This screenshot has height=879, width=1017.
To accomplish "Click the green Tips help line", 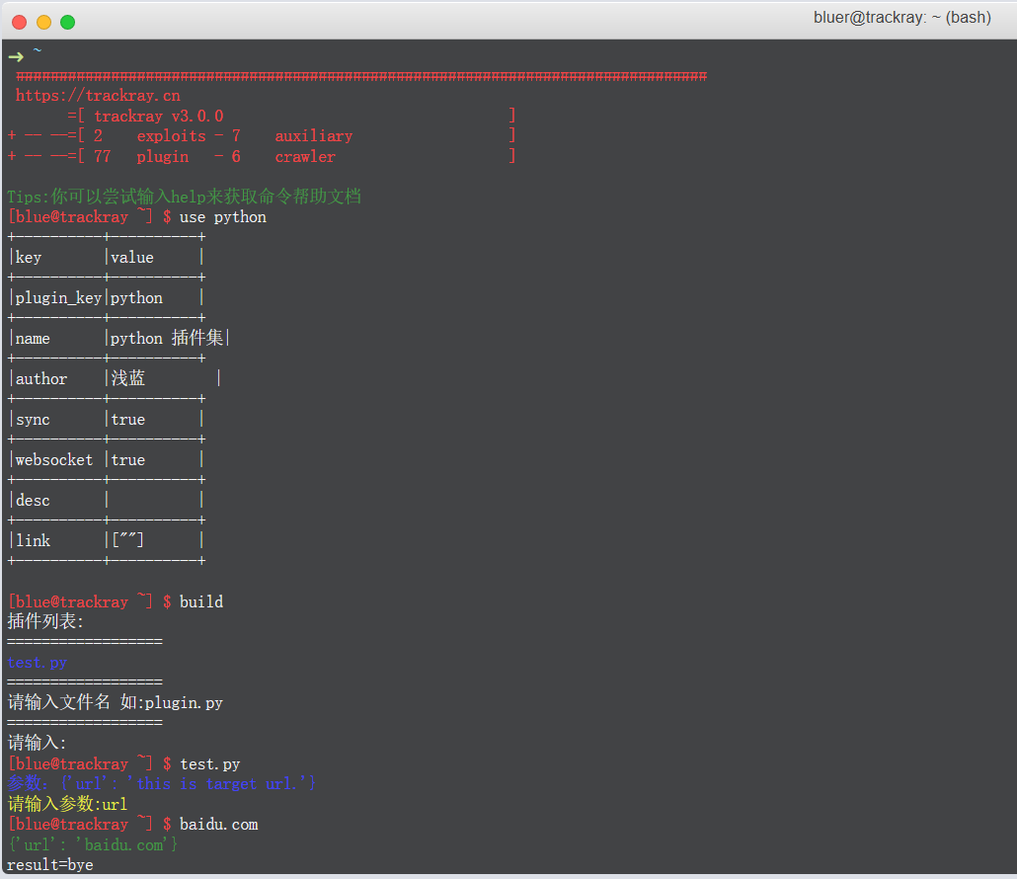I will pyautogui.click(x=184, y=197).
